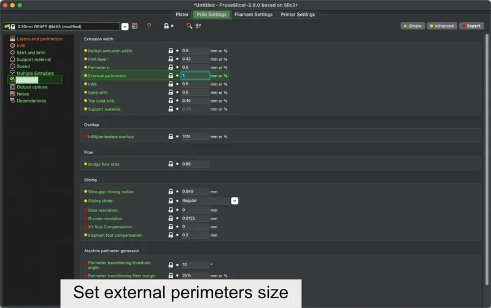Image resolution: width=491 pixels, height=308 pixels.
Task: Toggle lock icon for Default extrusion width
Action: [171, 50]
